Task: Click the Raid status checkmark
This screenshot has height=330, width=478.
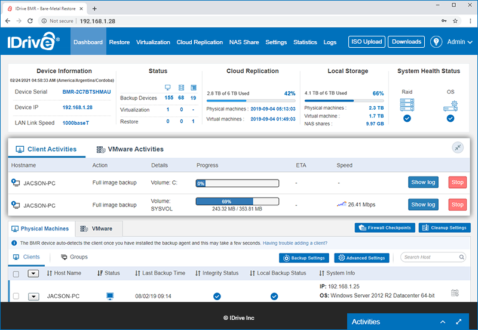Action: coord(407,118)
